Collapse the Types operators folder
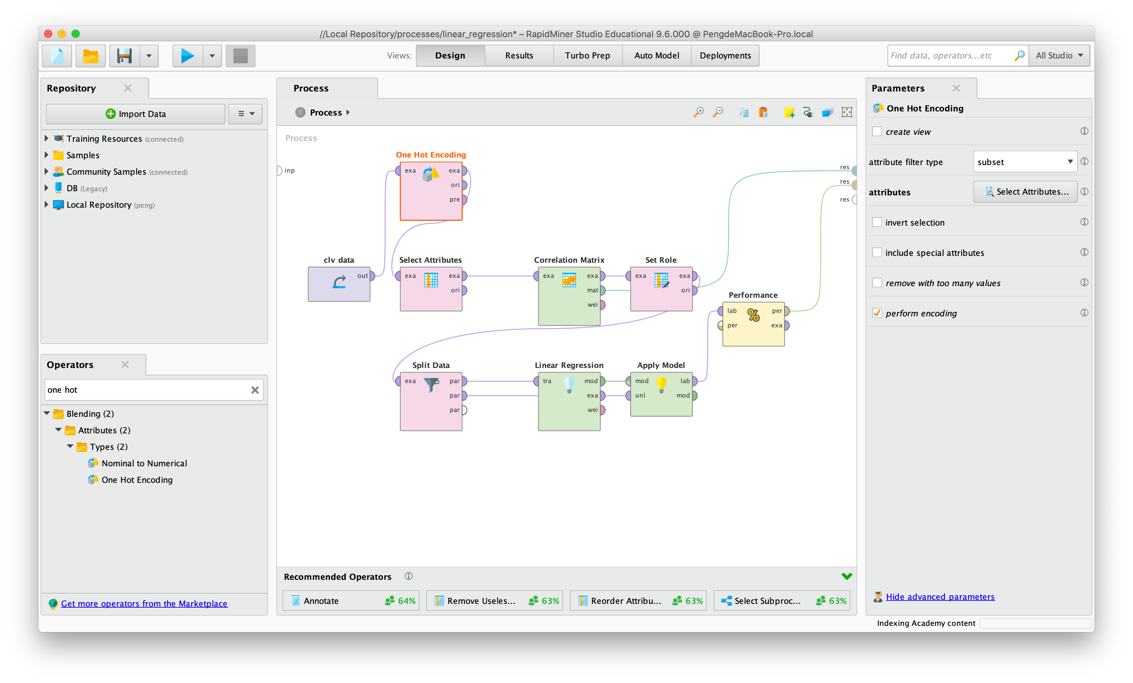 point(70,447)
